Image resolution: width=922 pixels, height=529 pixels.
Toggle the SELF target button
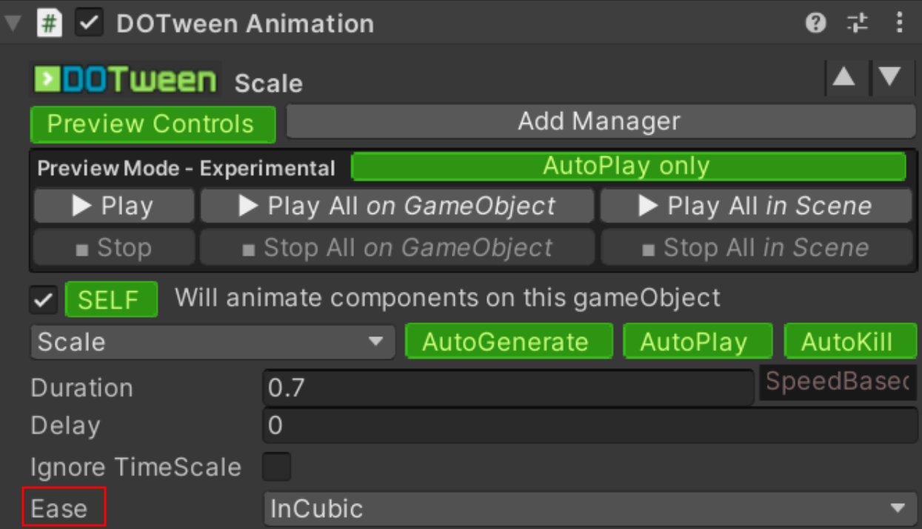[x=111, y=299]
